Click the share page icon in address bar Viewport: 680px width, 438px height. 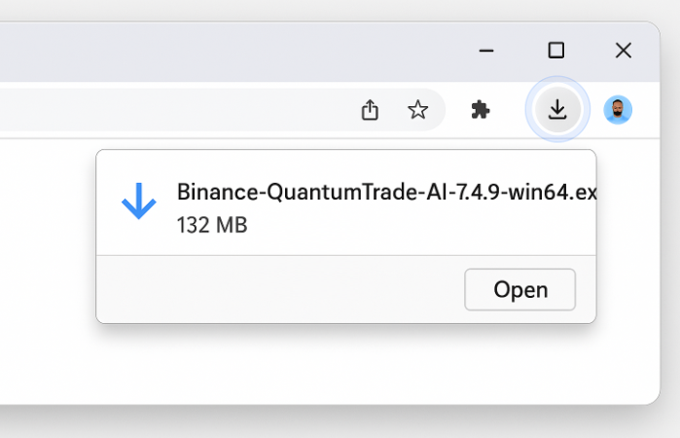click(370, 110)
